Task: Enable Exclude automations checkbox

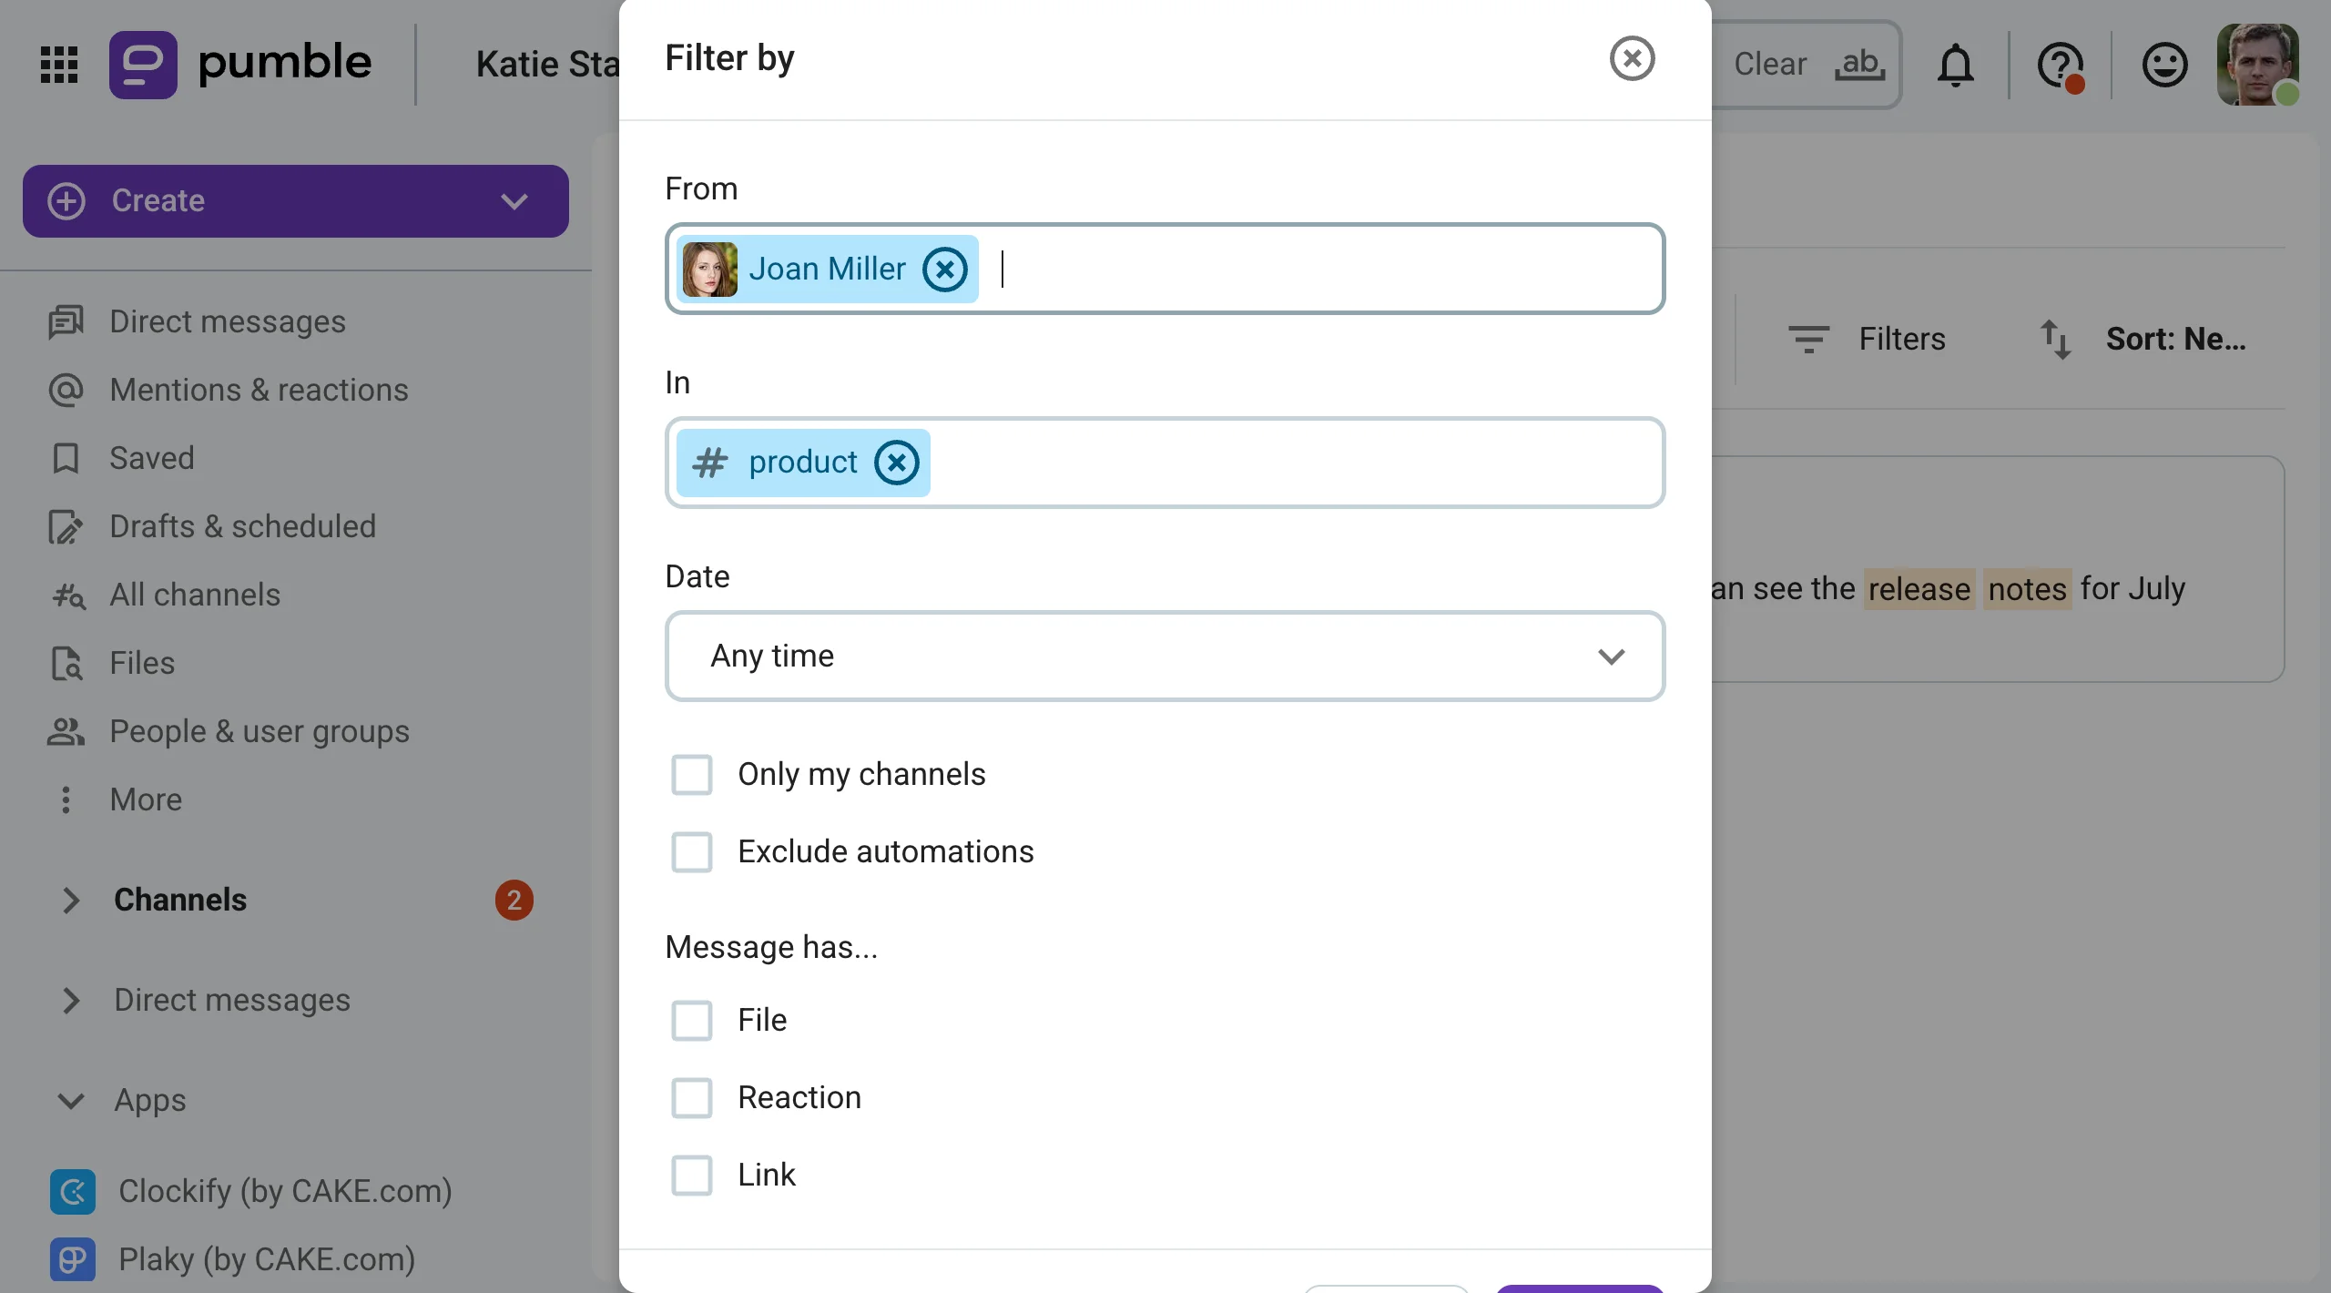Action: pyautogui.click(x=692, y=852)
